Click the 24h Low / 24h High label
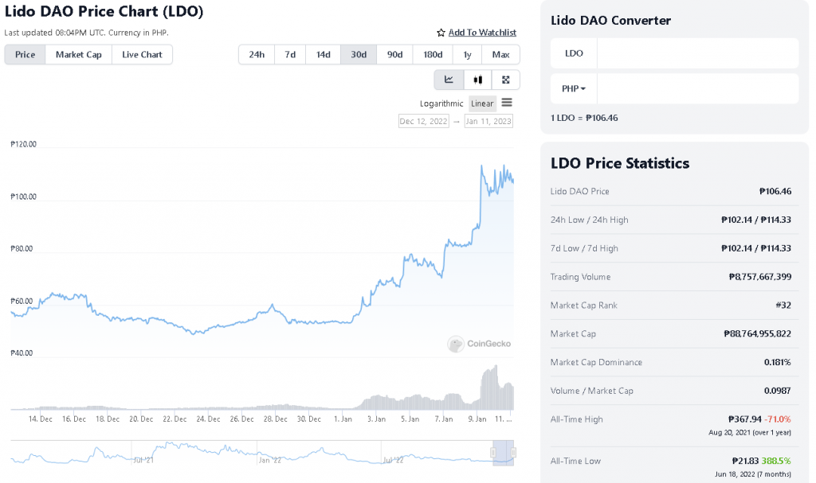The height and width of the screenshot is (483, 816). [589, 220]
